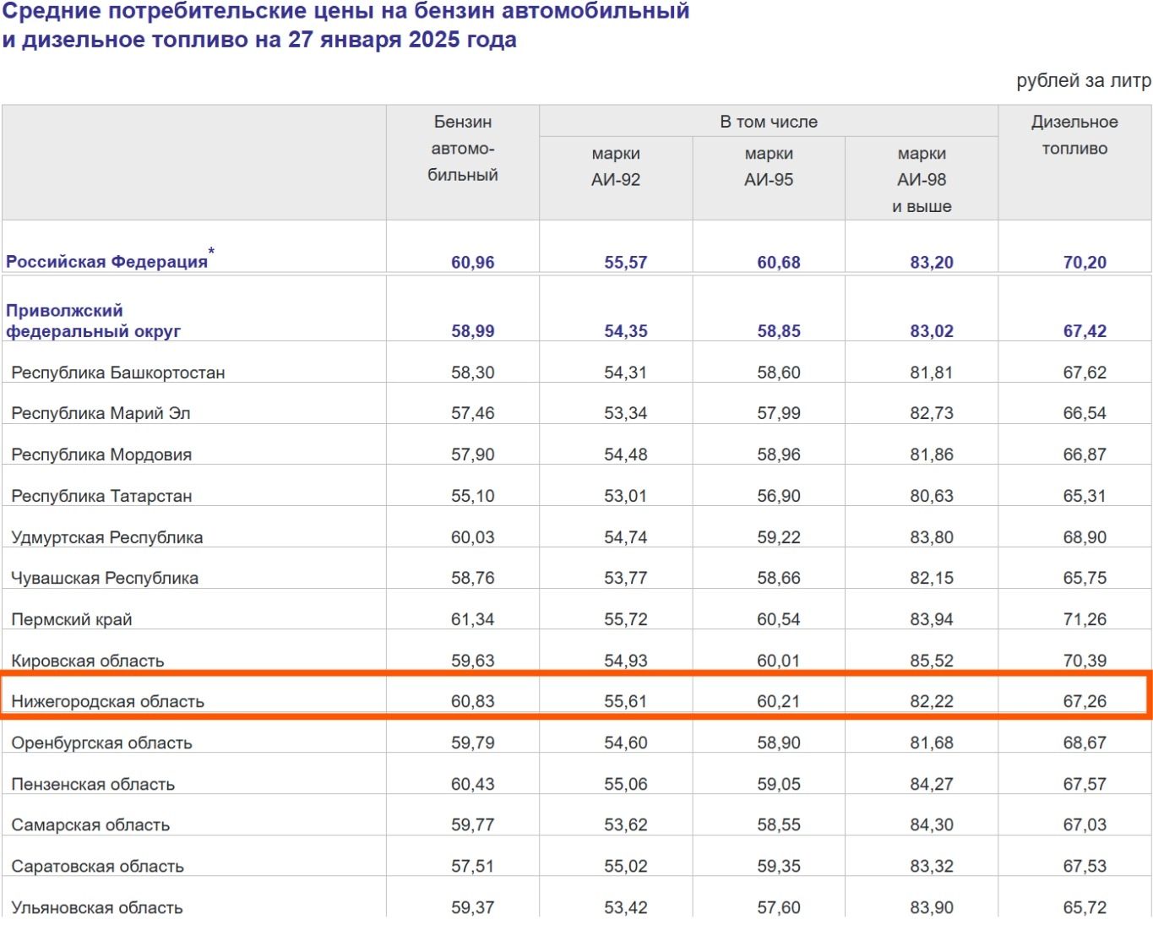Image resolution: width=1153 pixels, height=936 pixels.
Task: Click the "Ульяновская область" row name
Action: pyautogui.click(x=97, y=907)
